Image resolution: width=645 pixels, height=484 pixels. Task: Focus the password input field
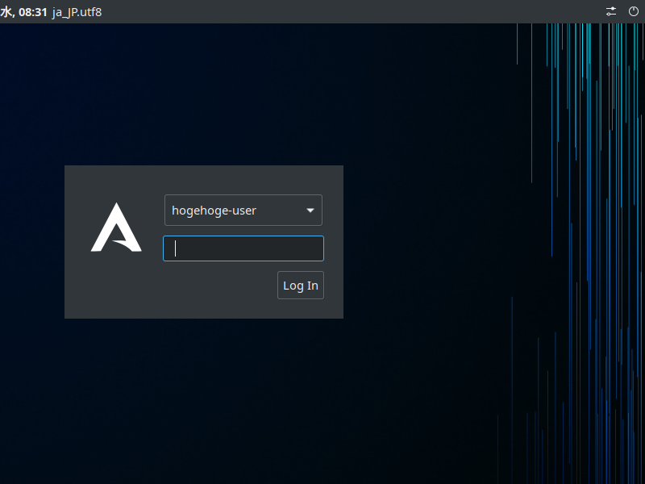pyautogui.click(x=243, y=248)
